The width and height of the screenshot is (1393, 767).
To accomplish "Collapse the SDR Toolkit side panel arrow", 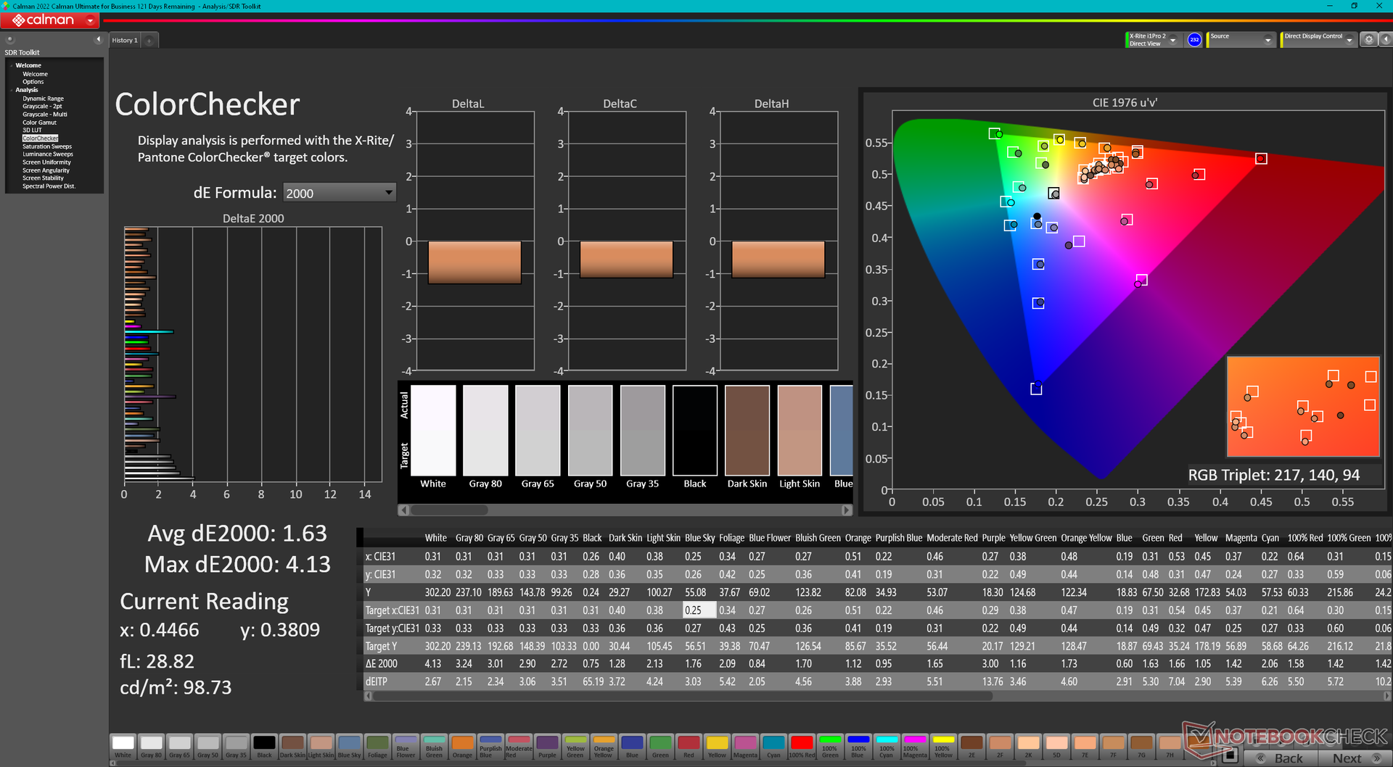I will [x=98, y=40].
